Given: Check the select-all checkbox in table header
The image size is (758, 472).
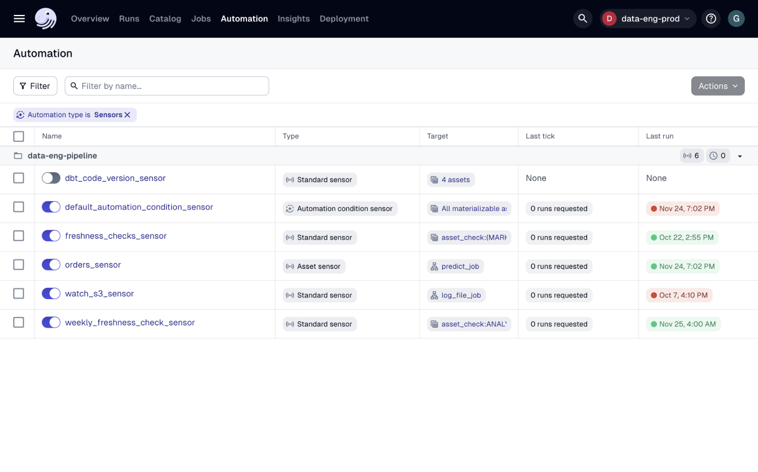Looking at the screenshot, I should coord(18,136).
